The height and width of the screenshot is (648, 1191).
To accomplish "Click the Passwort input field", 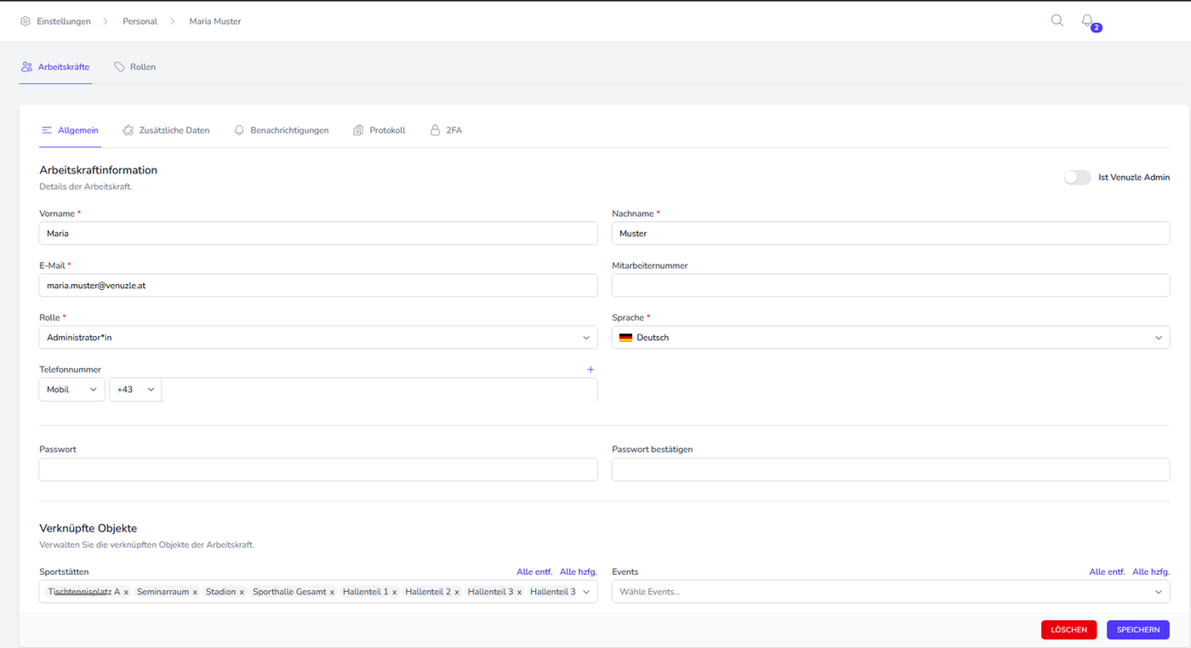I will (318, 469).
